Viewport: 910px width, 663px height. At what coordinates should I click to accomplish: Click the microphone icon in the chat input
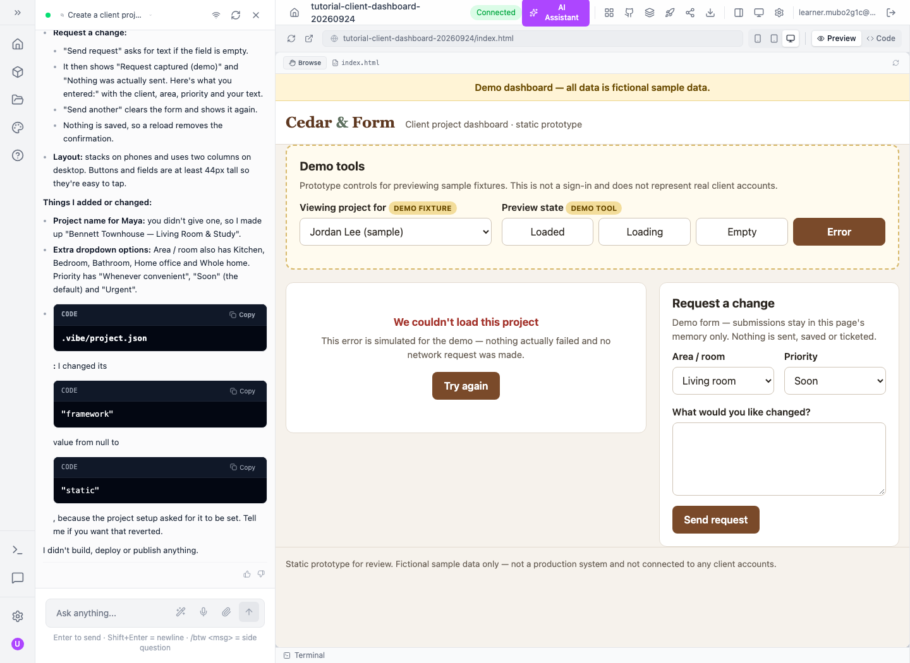tap(203, 612)
